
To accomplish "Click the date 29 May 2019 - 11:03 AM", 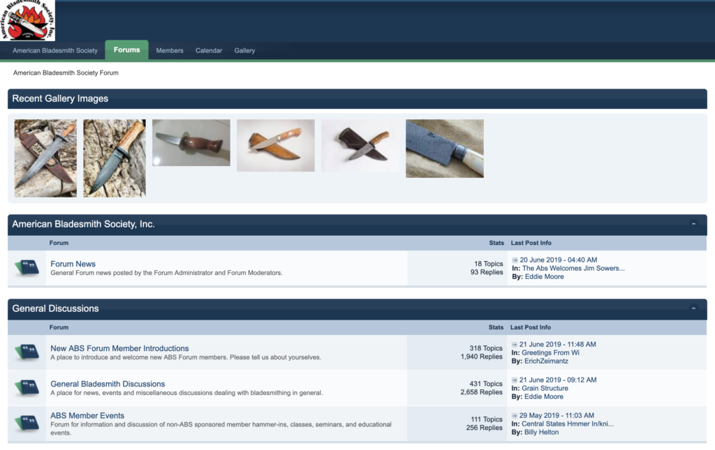I will click(x=556, y=415).
